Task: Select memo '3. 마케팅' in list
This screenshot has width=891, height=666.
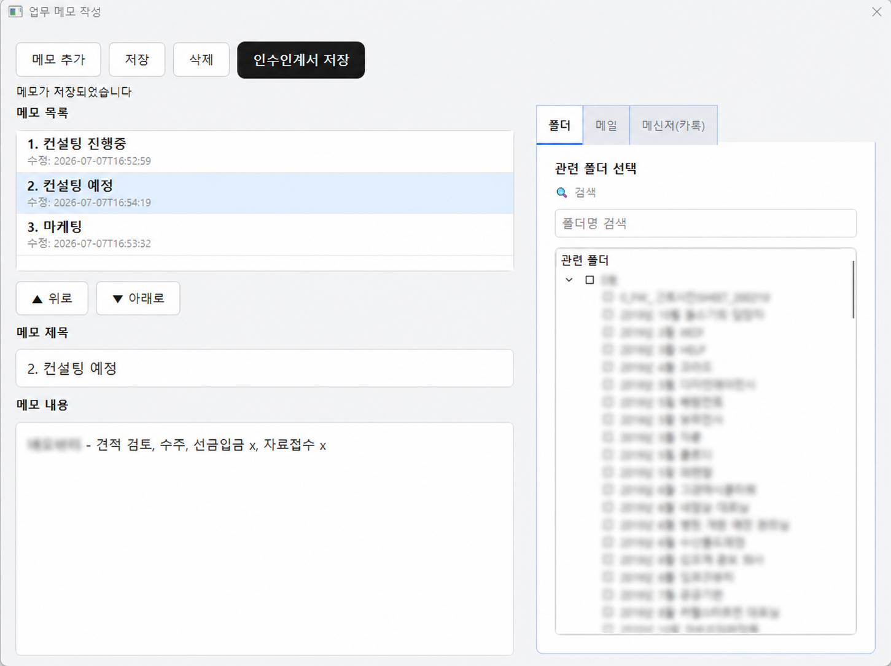Action: pyautogui.click(x=265, y=234)
